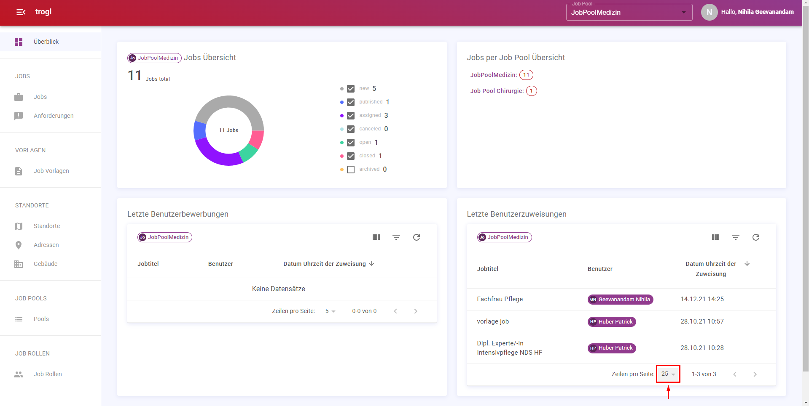The width and height of the screenshot is (809, 406).
Task: Click Huber Patrick chip in Dipl. Experte/-in row
Action: click(x=612, y=348)
